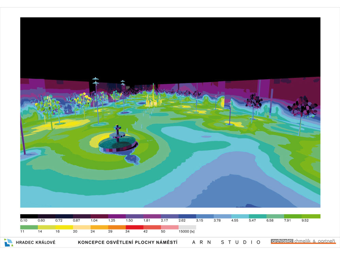340x255 pixels.
Task: Select the 5.47 teal legend swatch
Action: (258, 216)
